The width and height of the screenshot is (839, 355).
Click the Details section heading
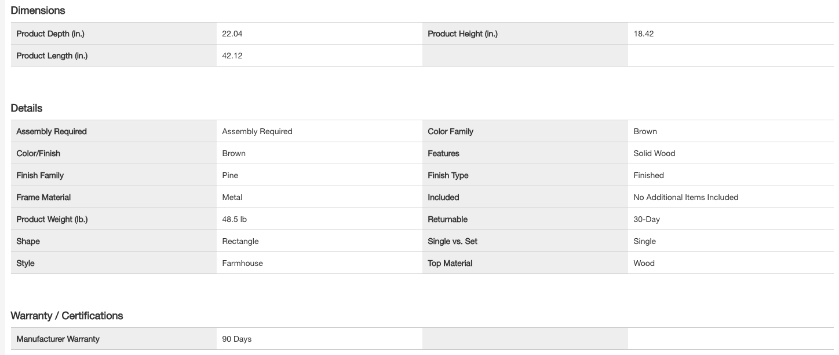tap(27, 108)
